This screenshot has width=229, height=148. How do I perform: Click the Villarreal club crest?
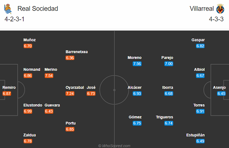[220, 9]
